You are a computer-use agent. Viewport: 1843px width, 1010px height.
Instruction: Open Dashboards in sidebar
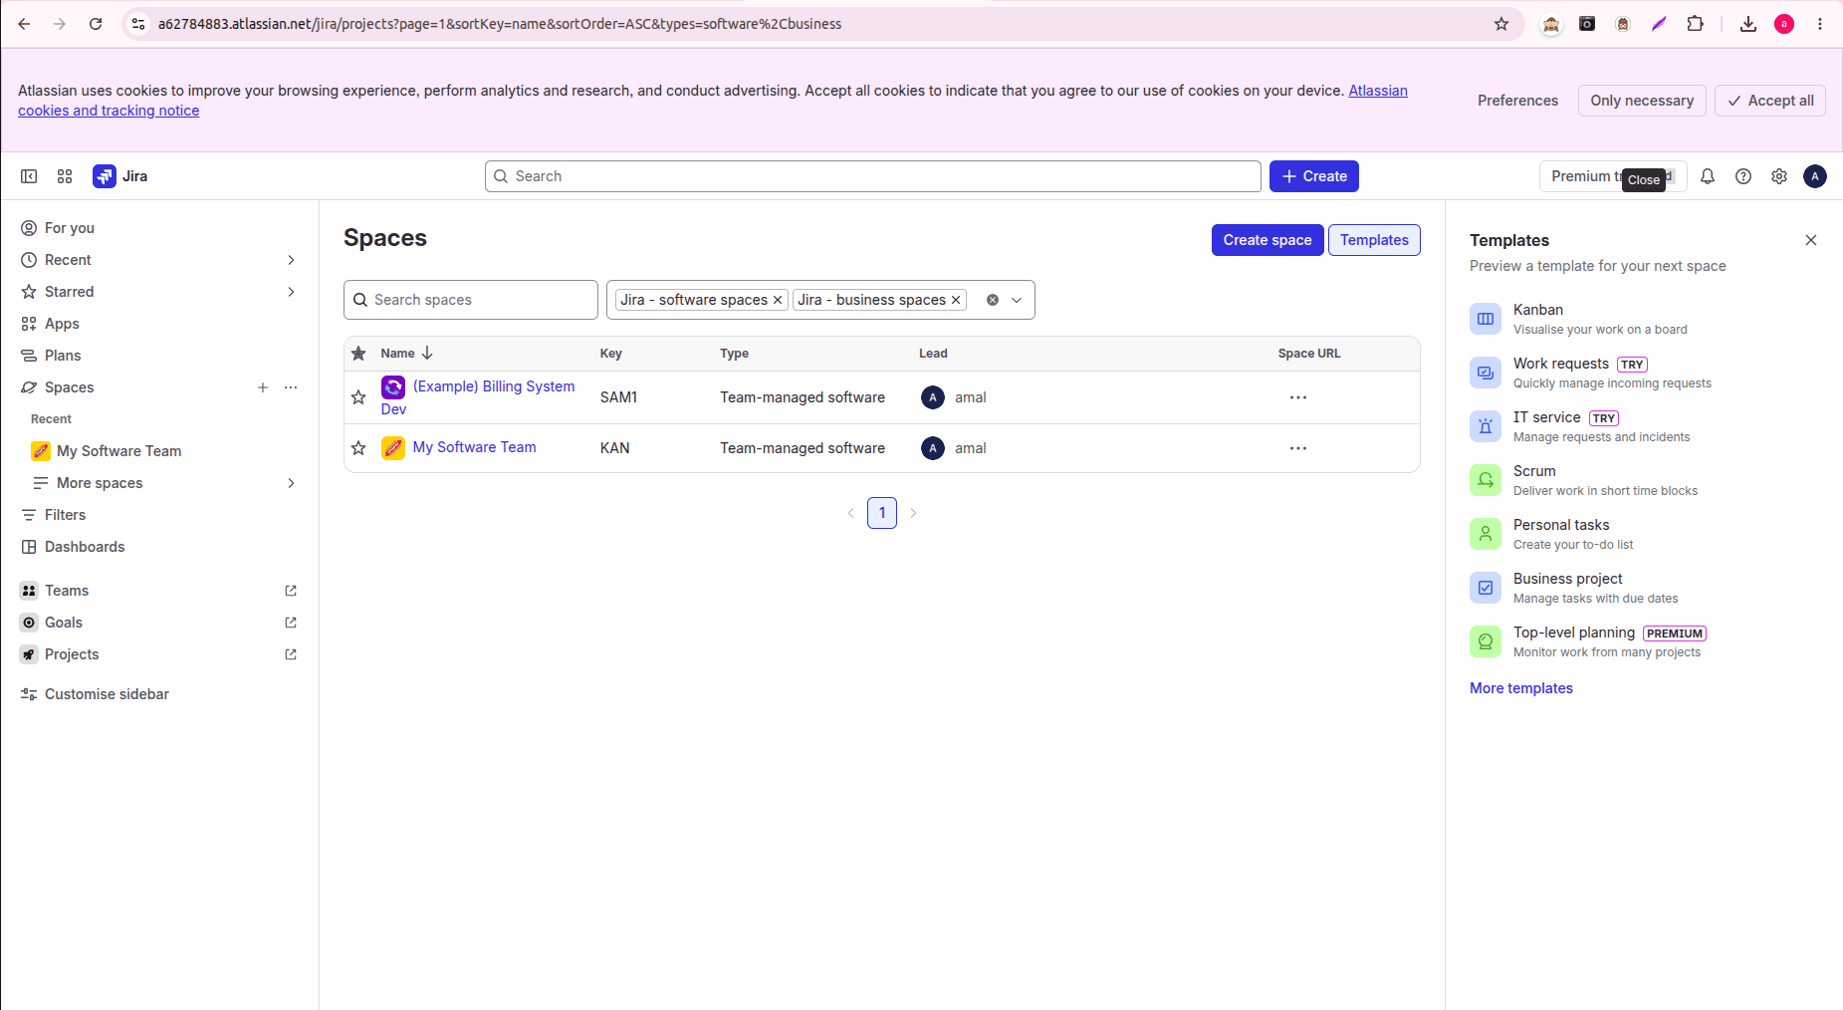click(159, 547)
